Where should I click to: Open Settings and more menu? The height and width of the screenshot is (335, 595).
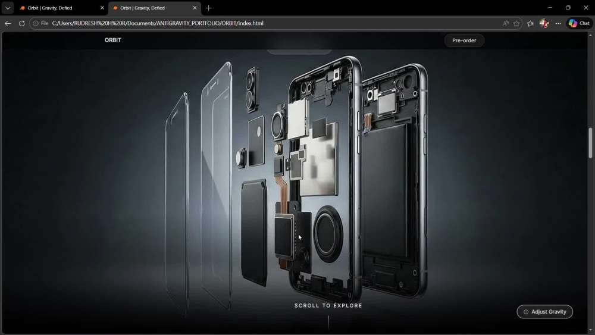[x=558, y=23]
